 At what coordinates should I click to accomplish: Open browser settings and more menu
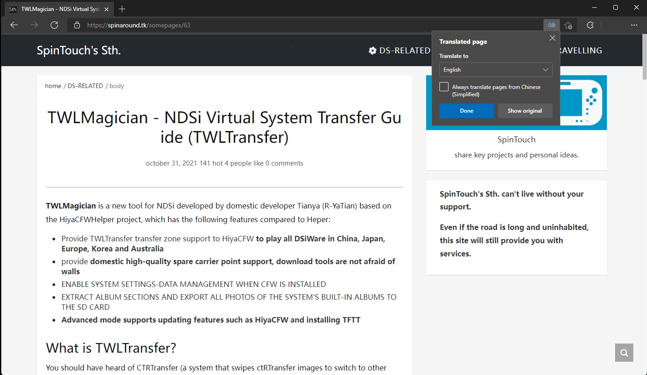click(x=634, y=25)
